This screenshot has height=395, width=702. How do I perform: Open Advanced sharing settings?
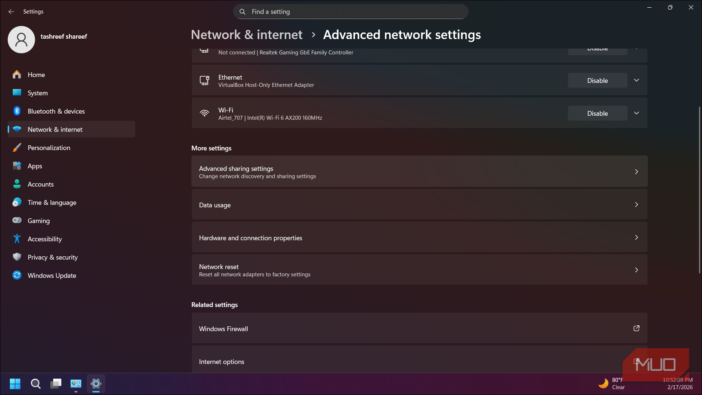(x=419, y=172)
